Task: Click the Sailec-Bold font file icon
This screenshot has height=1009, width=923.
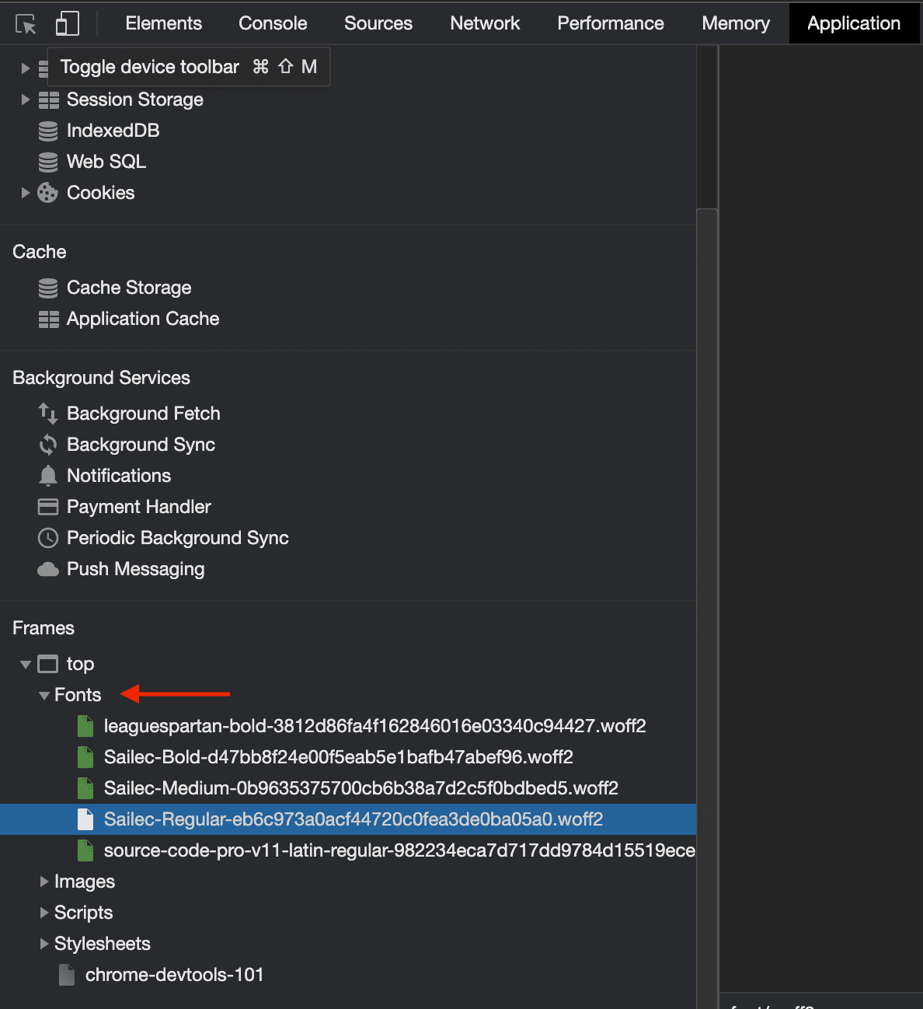Action: [x=85, y=757]
